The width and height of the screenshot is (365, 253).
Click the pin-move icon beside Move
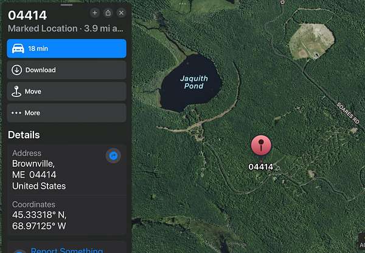16,92
